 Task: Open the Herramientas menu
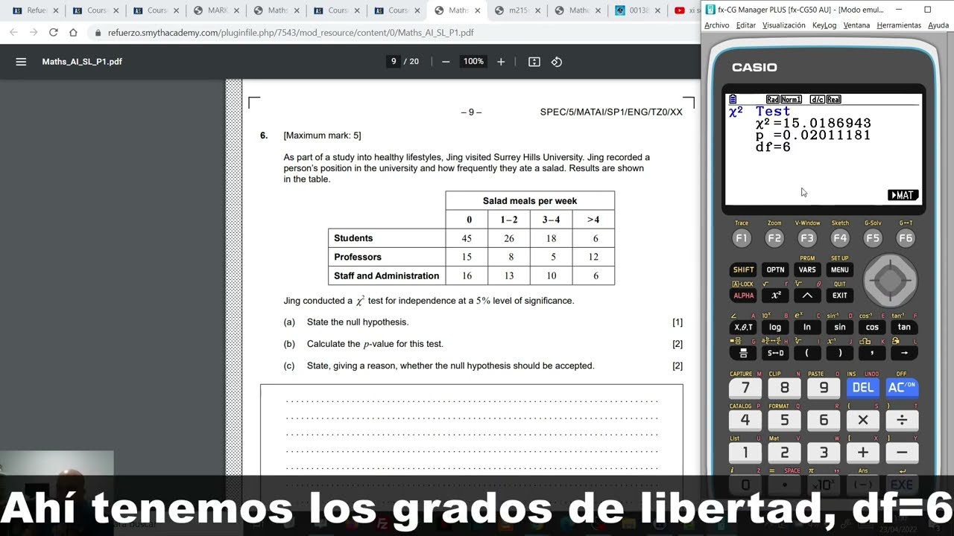899,25
